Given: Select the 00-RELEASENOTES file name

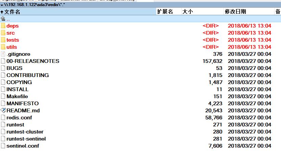Looking at the screenshot, I should point(33,61).
